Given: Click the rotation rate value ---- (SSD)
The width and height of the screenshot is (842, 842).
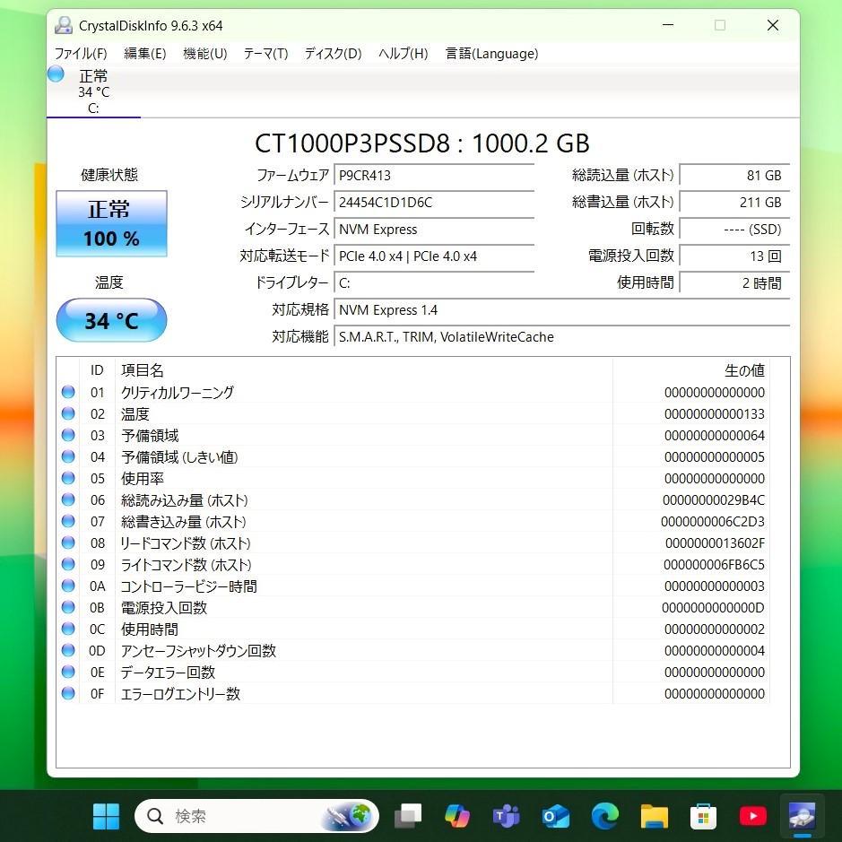Looking at the screenshot, I should (734, 230).
